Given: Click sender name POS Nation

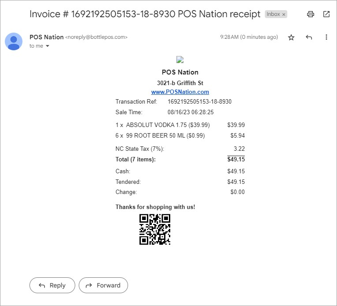Looking at the screenshot, I should (47, 37).
